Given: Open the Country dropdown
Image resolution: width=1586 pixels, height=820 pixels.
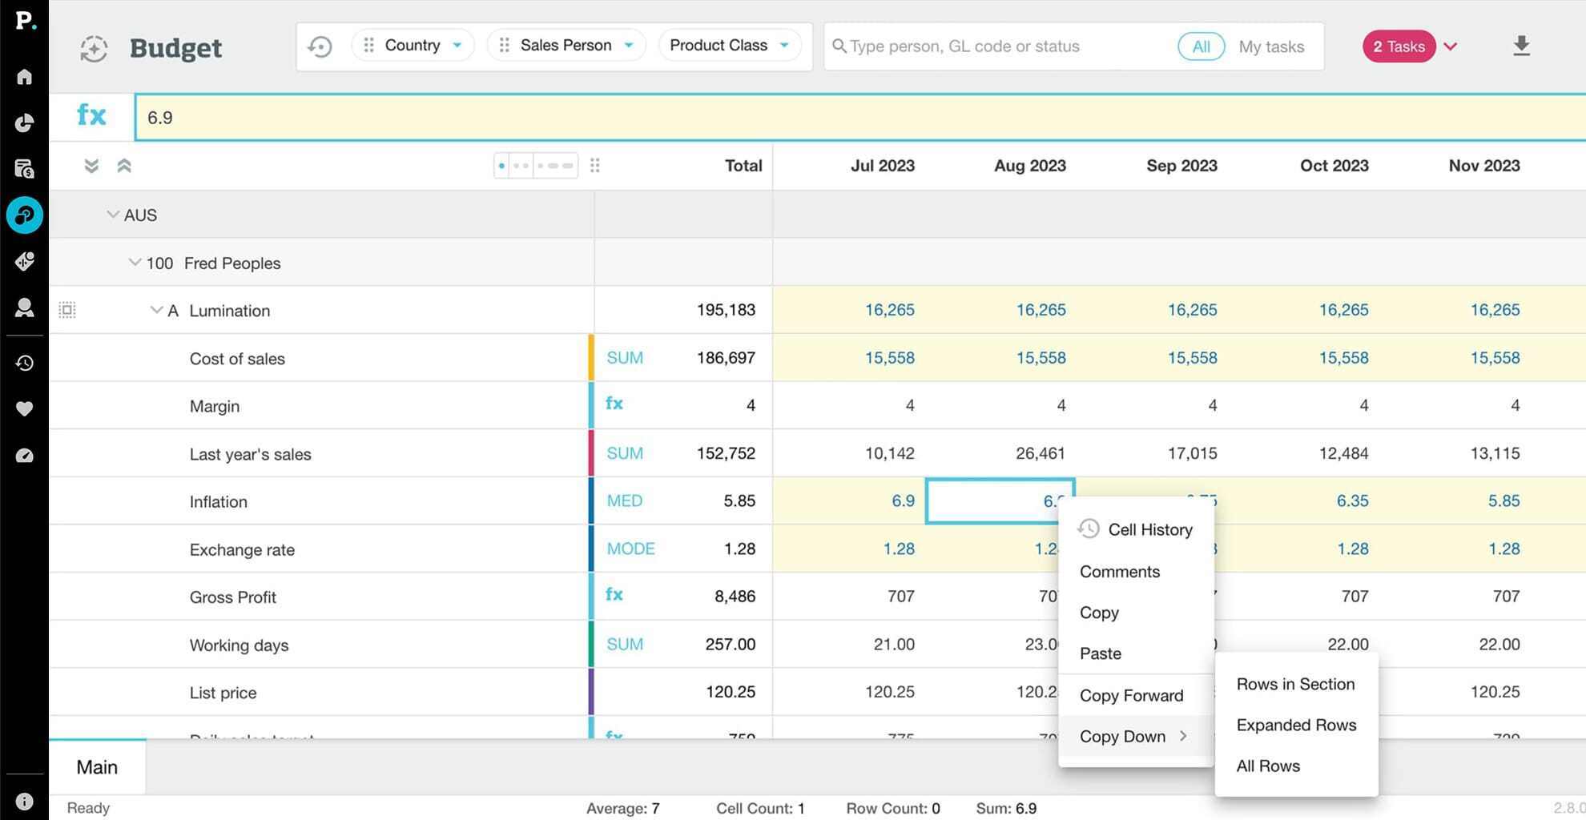Looking at the screenshot, I should pyautogui.click(x=413, y=46).
